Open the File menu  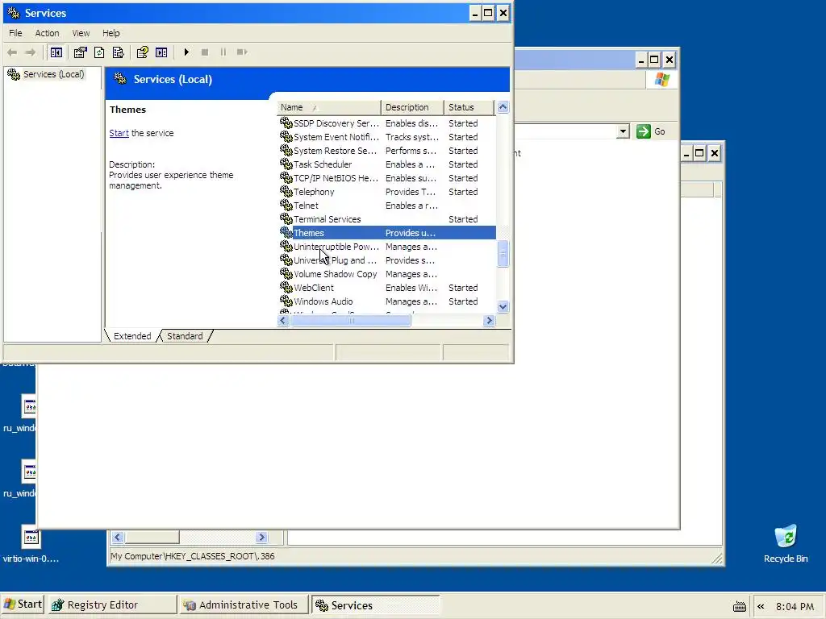(15, 33)
